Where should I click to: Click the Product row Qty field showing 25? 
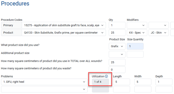tap(117, 33)
